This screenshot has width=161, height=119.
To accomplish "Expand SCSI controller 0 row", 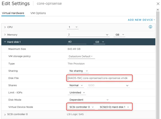I will [x=5, y=115].
